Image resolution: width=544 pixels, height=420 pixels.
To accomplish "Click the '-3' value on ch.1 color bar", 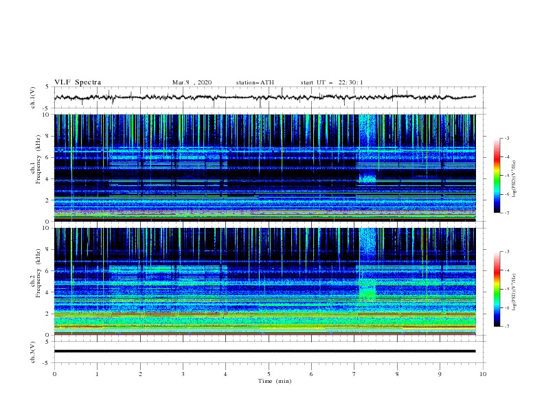I will click(x=507, y=138).
